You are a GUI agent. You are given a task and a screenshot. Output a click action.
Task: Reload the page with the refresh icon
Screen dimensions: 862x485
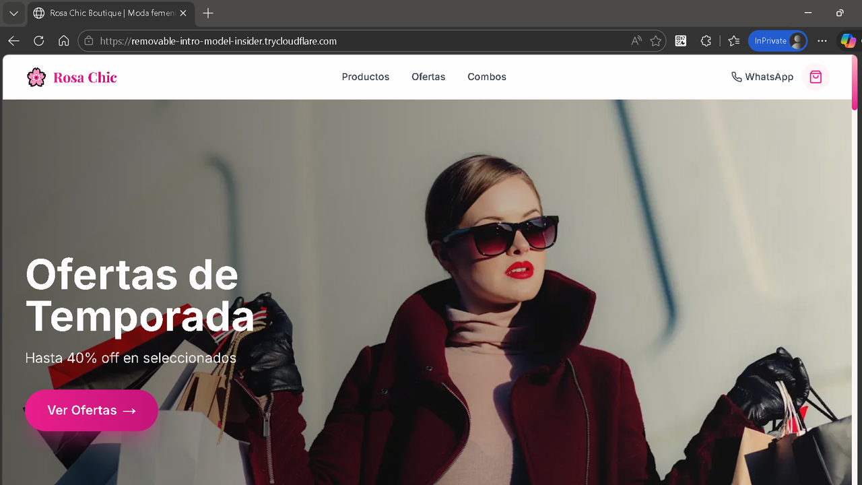38,40
